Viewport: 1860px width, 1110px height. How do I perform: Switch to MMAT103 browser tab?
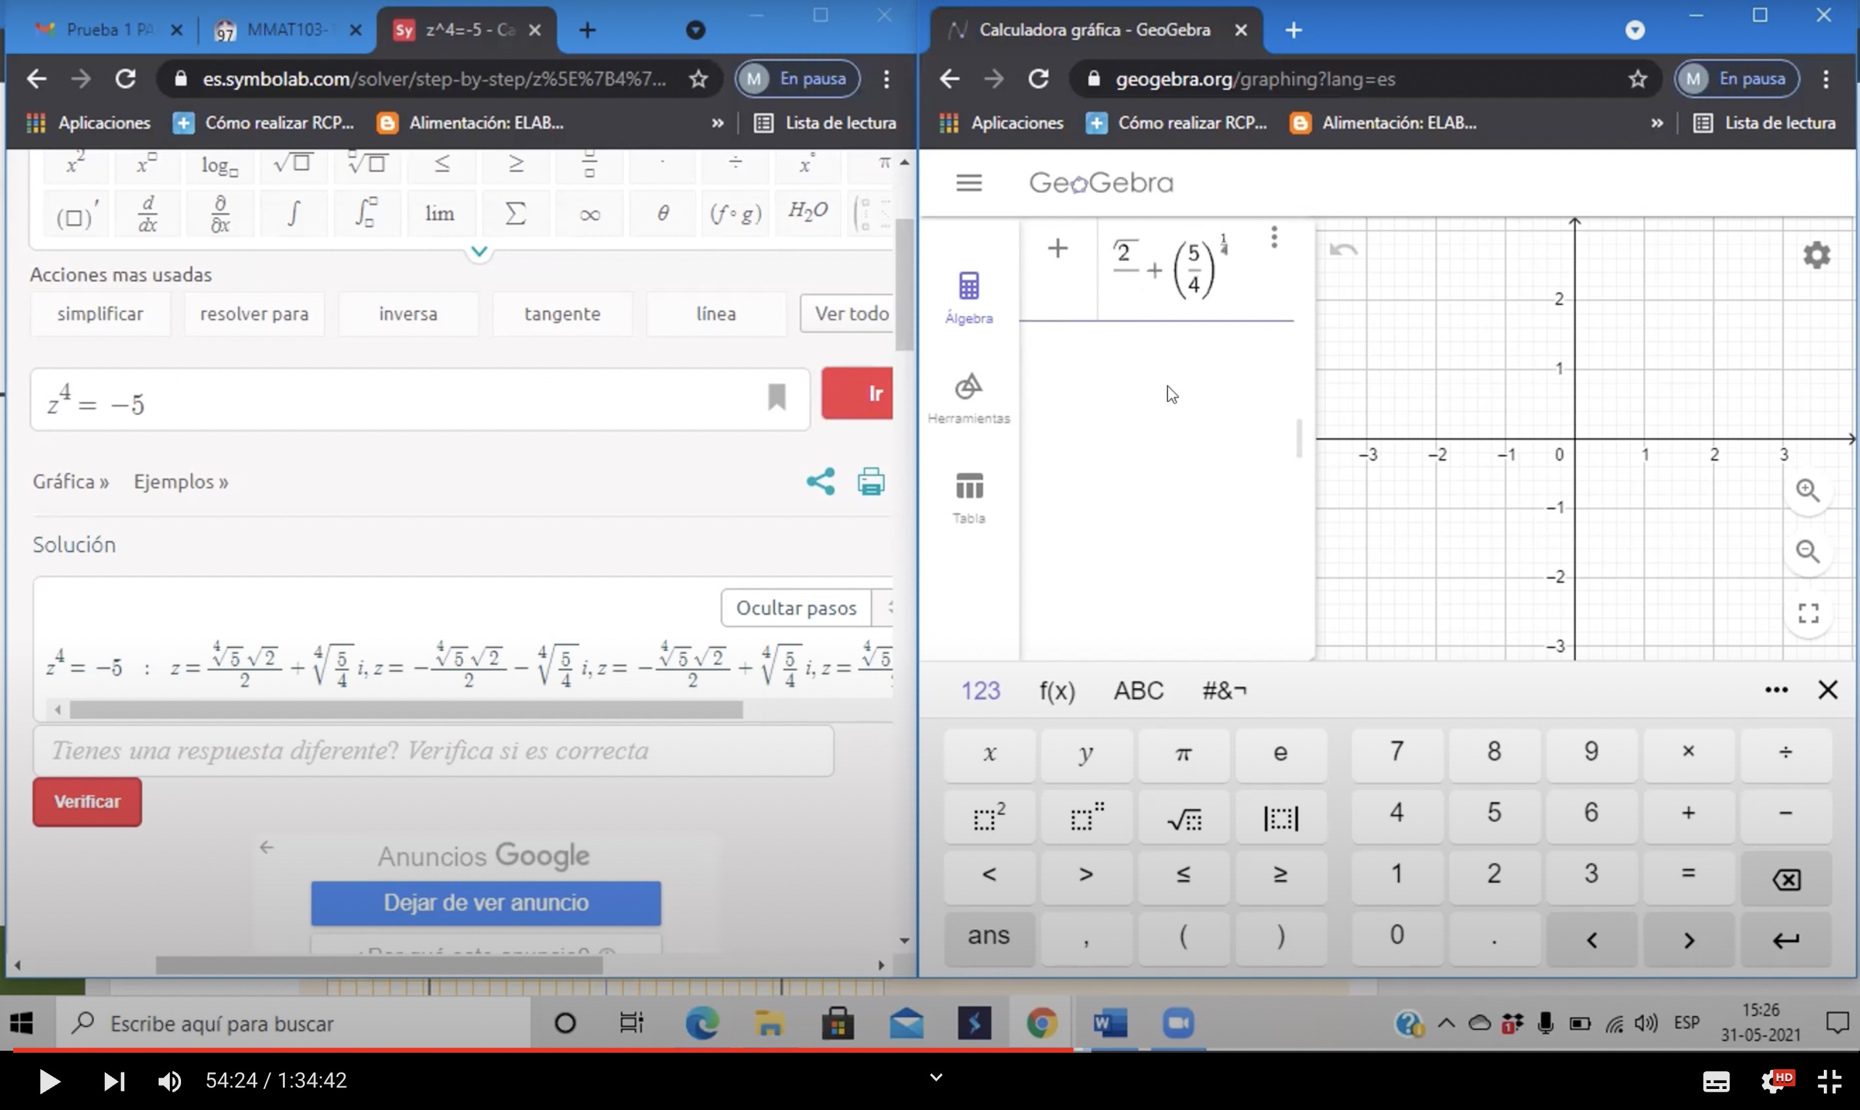click(x=286, y=30)
